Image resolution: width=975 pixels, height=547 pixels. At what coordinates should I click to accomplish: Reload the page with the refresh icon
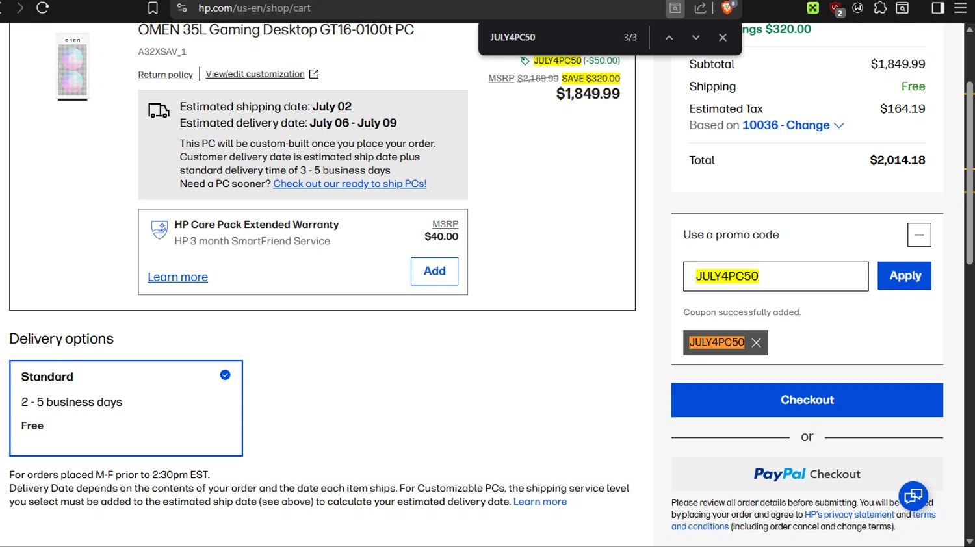point(43,8)
